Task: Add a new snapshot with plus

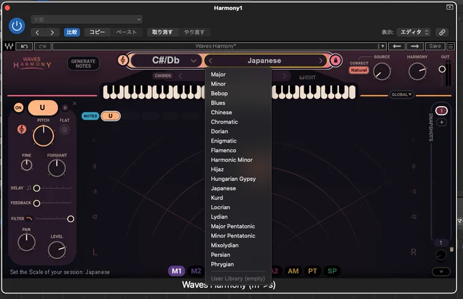Action: tap(441, 122)
